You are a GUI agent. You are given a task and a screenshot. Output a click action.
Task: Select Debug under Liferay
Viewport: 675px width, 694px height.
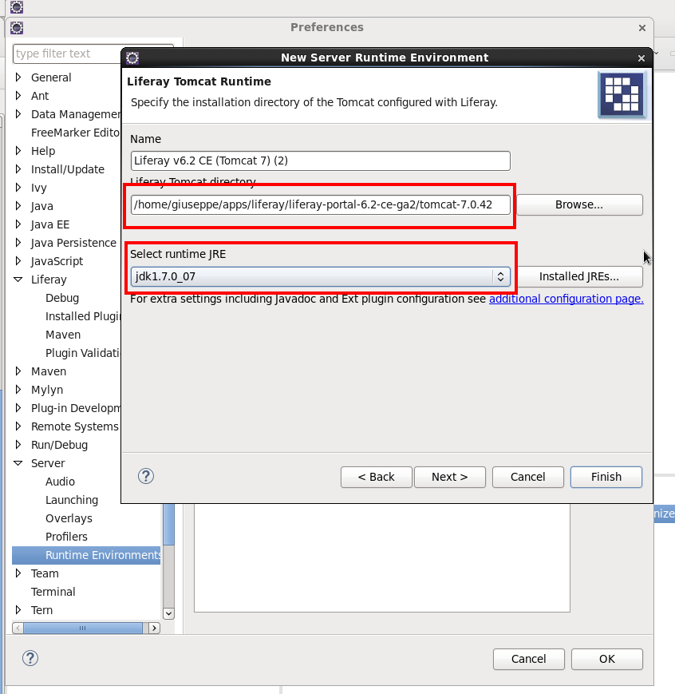[62, 298]
